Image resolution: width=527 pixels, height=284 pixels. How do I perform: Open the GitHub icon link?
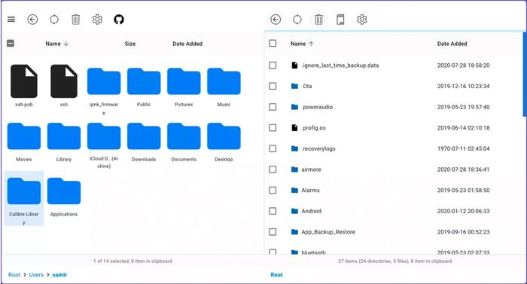pos(119,20)
